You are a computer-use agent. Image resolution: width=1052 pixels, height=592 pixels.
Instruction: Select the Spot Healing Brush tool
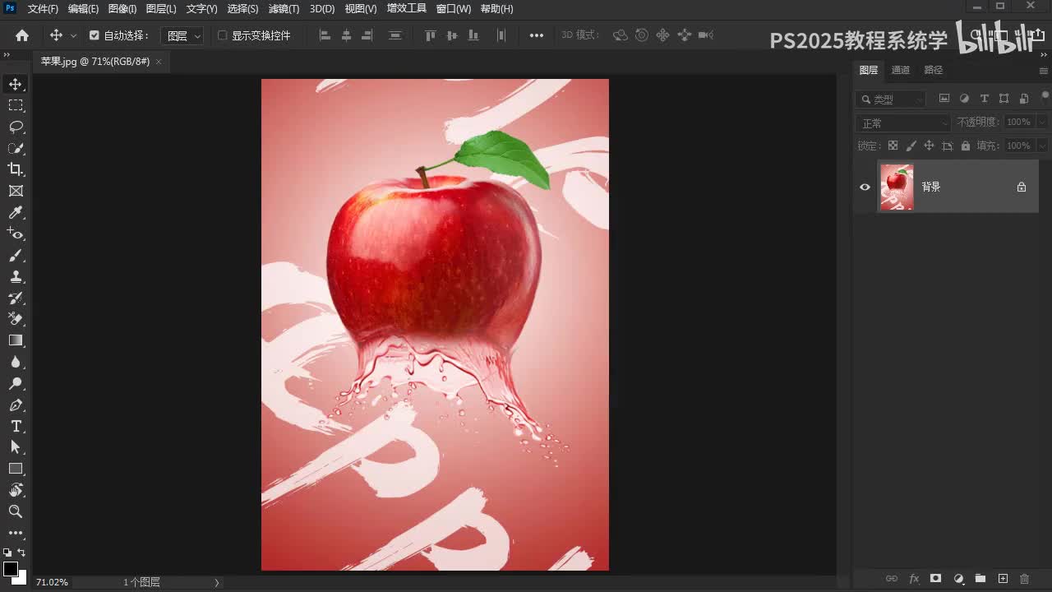[x=16, y=234]
